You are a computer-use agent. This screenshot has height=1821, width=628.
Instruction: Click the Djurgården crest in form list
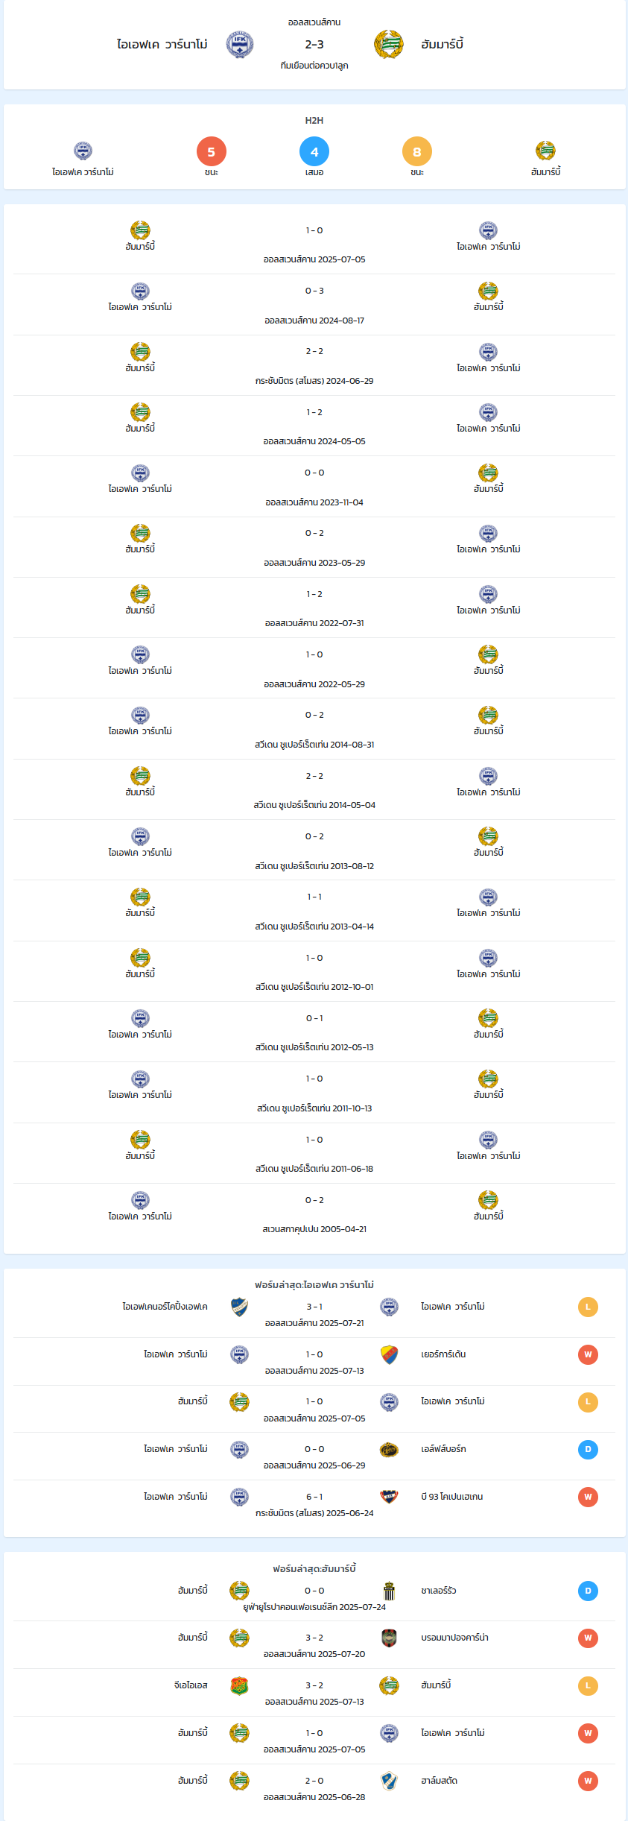pyautogui.click(x=389, y=1354)
